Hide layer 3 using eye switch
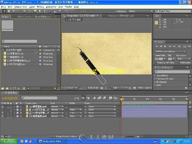 coord(3,113)
